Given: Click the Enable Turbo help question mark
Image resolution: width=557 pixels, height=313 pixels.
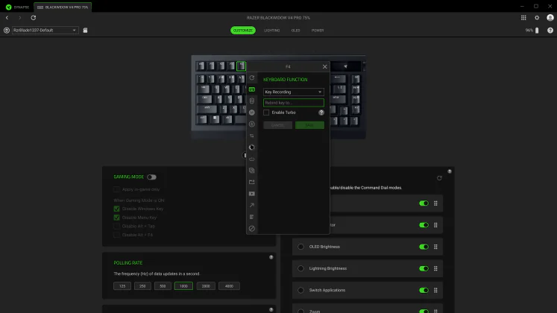Looking at the screenshot, I should [321, 113].
